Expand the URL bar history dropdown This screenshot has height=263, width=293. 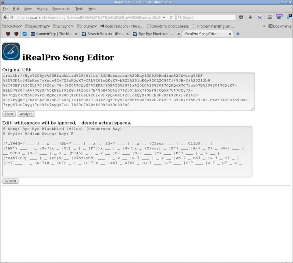pos(164,18)
